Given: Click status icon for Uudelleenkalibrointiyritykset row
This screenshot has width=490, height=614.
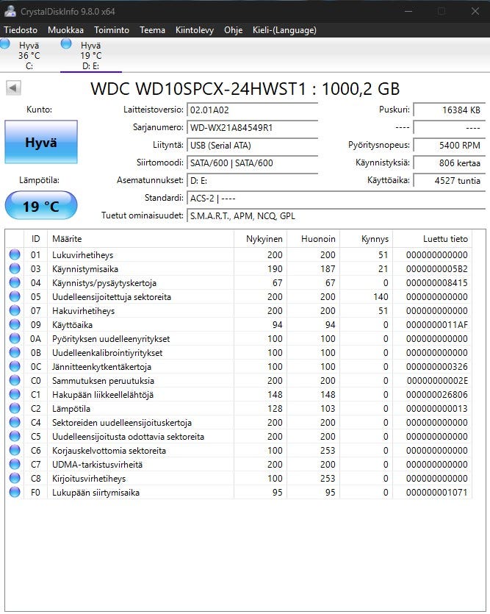Looking at the screenshot, I should point(15,352).
